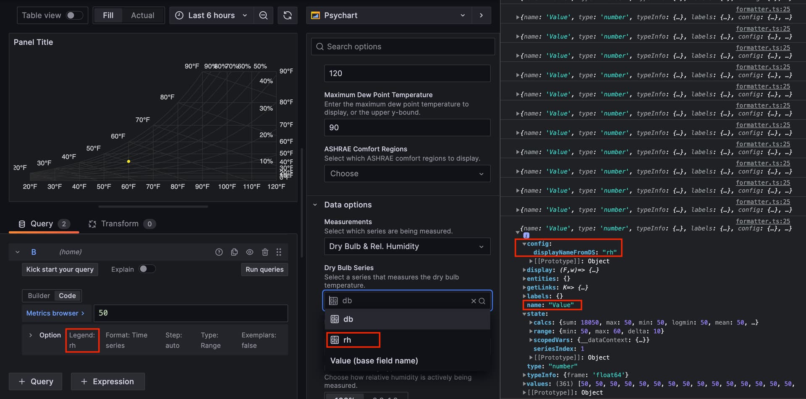Viewport: 806px width, 399px height.
Task: Open the Choose dropdown for ASHRAE comfort regions
Action: click(406, 174)
